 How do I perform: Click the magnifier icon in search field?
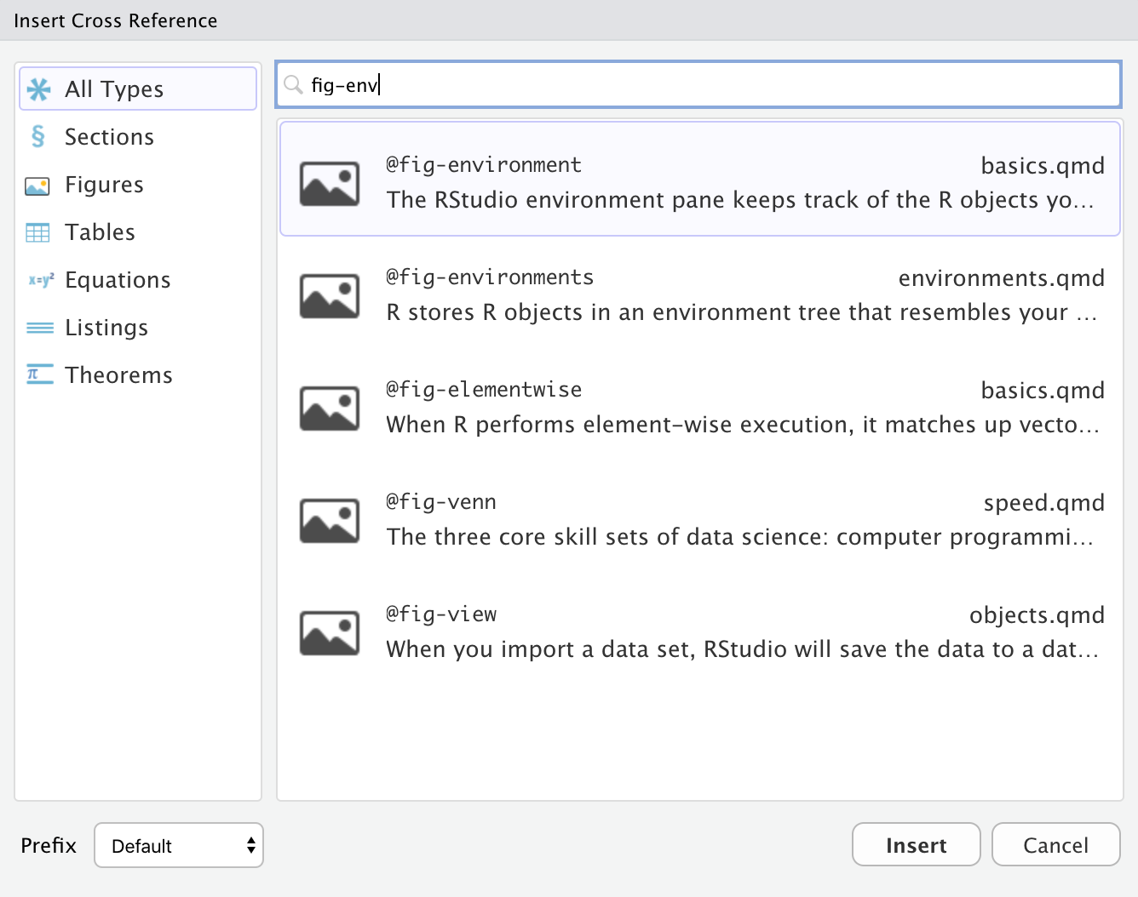pyautogui.click(x=293, y=85)
